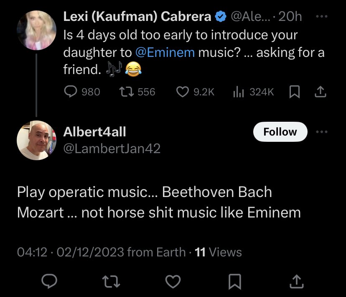The height and width of the screenshot is (297, 346).
Task: Retweet Lexi's tweet with 556 reposts
Action: pos(137,92)
